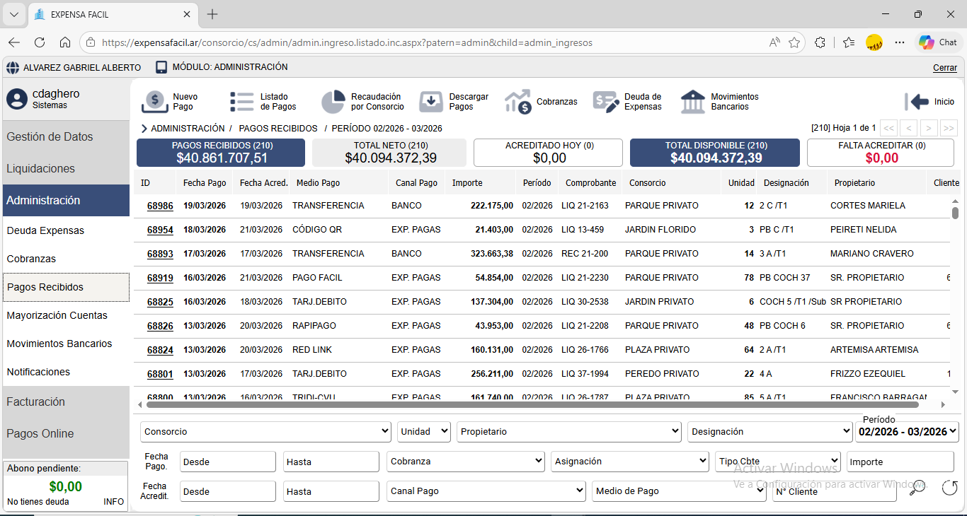The image size is (967, 516).
Task: Click the Cerrar link
Action: coord(944,68)
